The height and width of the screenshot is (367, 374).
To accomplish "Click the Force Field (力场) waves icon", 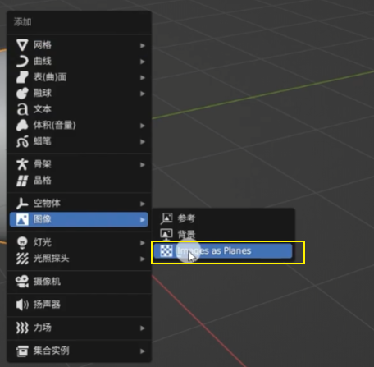I will tap(22, 328).
